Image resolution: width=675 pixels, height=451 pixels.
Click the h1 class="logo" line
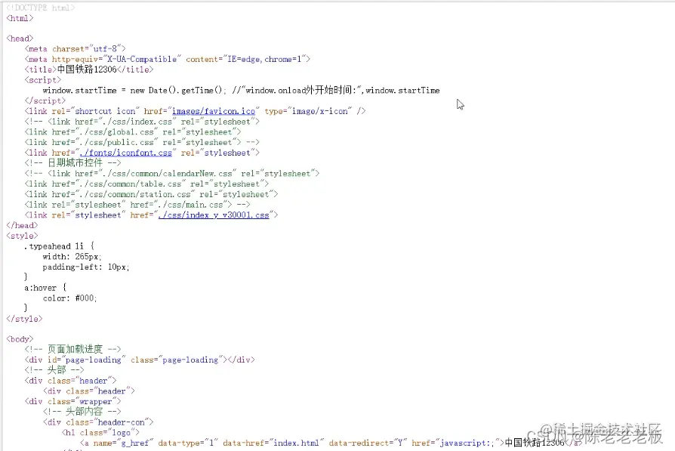(100, 432)
